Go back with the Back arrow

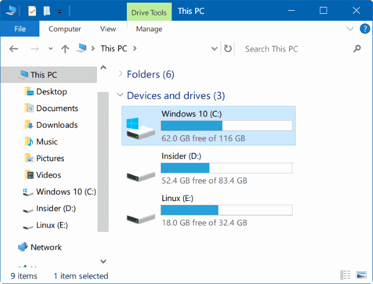point(13,49)
